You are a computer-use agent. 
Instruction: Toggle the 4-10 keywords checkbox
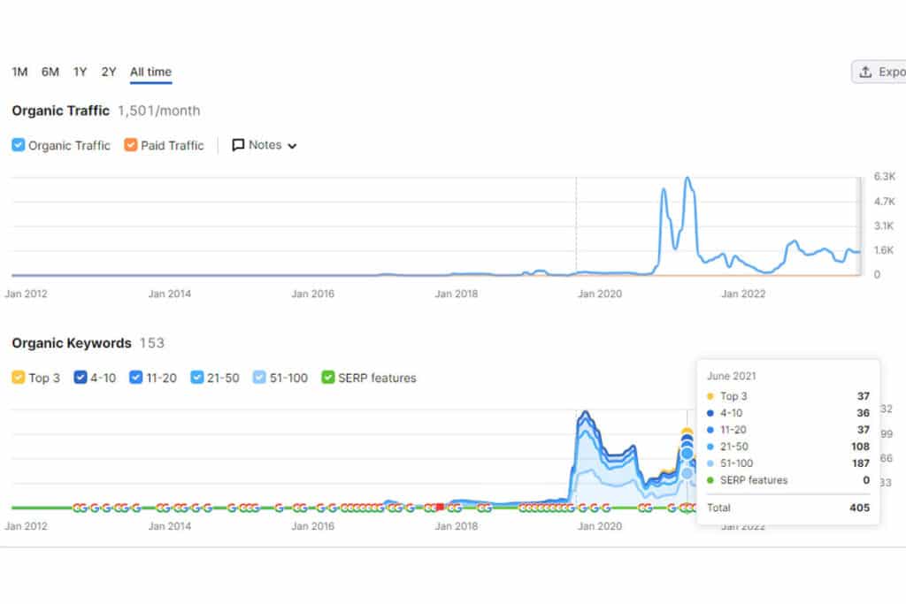pos(81,378)
